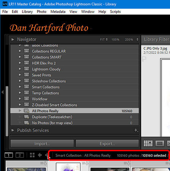Open the Window menu
This screenshot has height=171, width=170.
88,12
